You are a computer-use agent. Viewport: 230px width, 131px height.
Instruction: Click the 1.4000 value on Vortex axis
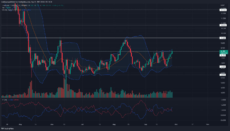(223, 100)
